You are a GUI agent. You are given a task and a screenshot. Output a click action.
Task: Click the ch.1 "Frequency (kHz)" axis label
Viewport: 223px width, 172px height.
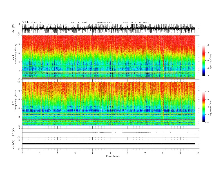pyautogui.click(x=16, y=54)
